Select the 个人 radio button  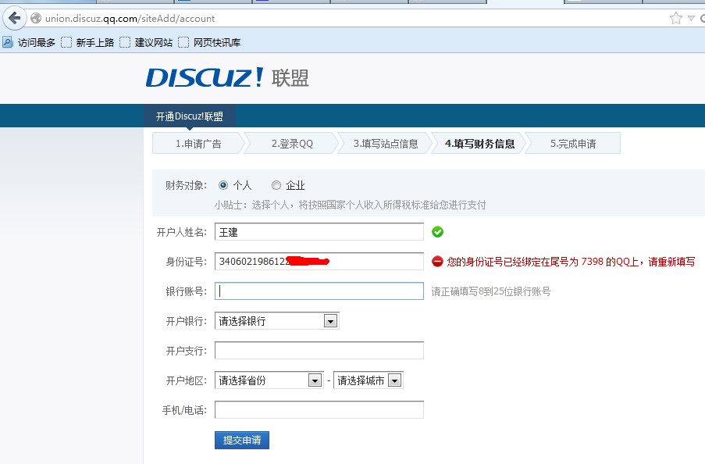click(x=223, y=185)
